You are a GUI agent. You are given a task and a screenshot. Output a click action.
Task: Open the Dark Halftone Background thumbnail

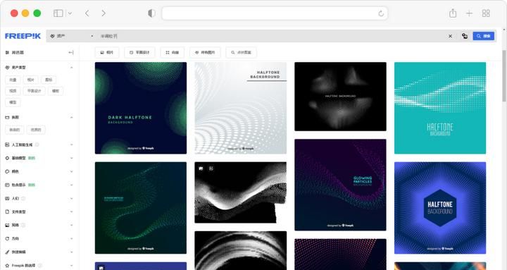click(141, 108)
